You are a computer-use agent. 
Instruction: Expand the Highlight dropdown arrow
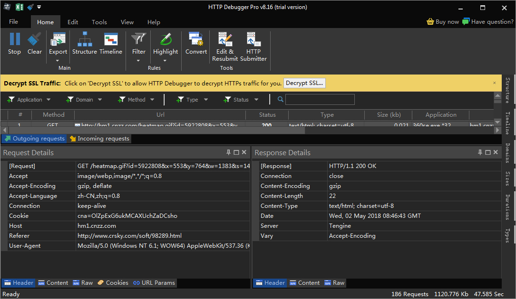click(x=165, y=61)
